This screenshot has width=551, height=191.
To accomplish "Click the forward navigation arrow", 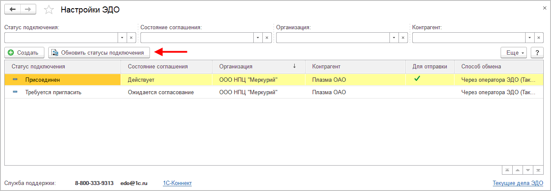I will pyautogui.click(x=28, y=9).
